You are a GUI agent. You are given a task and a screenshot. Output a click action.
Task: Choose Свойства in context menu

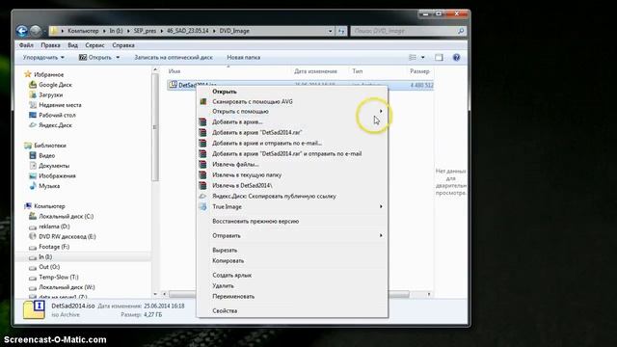point(292,310)
